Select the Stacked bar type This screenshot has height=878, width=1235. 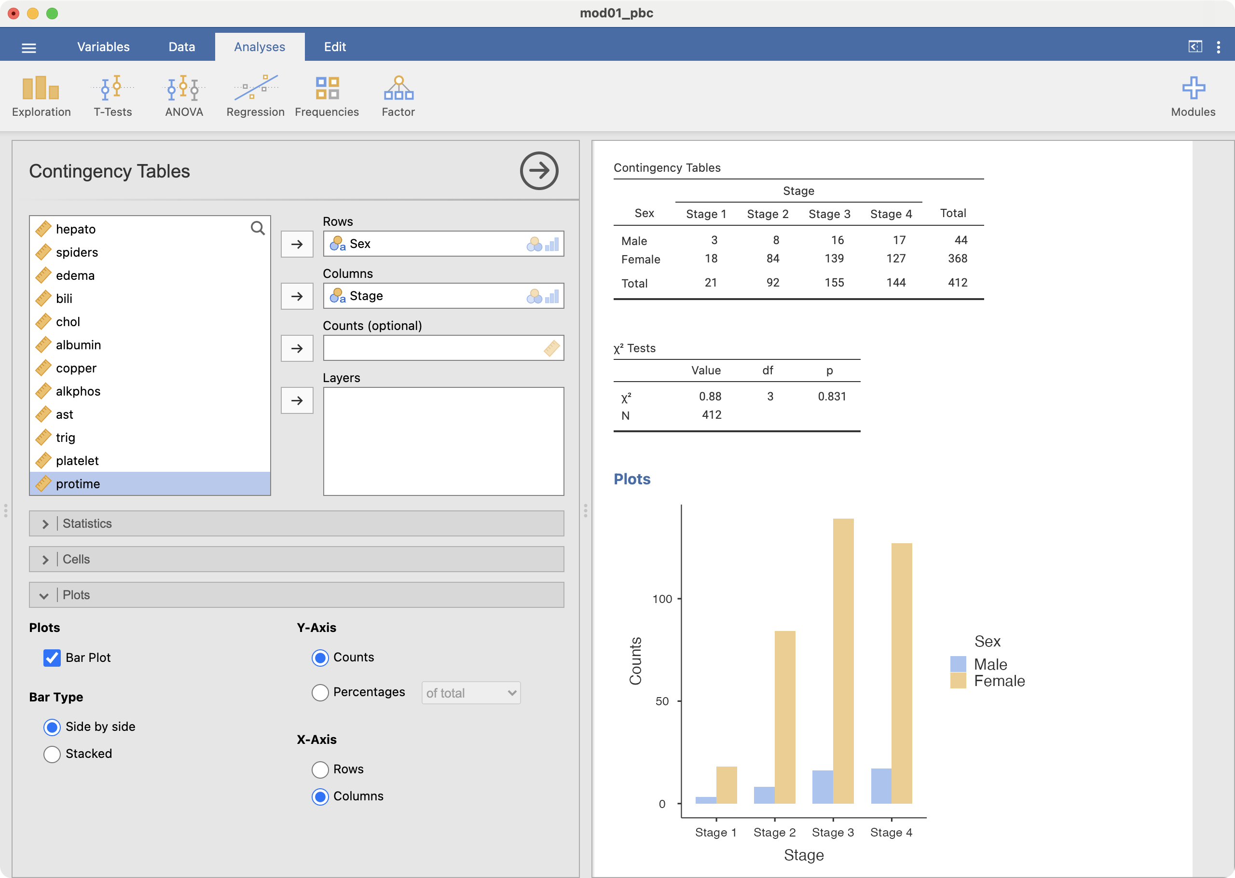point(52,754)
